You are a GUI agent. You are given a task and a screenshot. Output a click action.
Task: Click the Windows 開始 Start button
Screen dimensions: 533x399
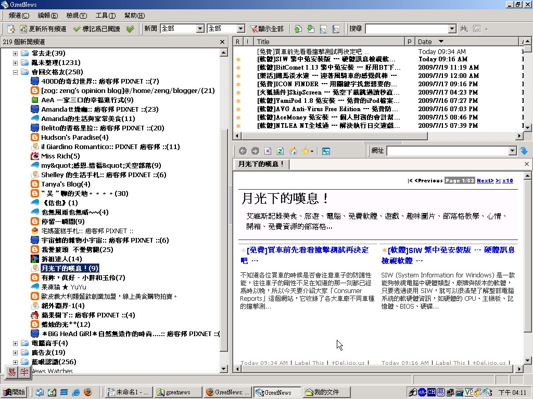(x=14, y=392)
